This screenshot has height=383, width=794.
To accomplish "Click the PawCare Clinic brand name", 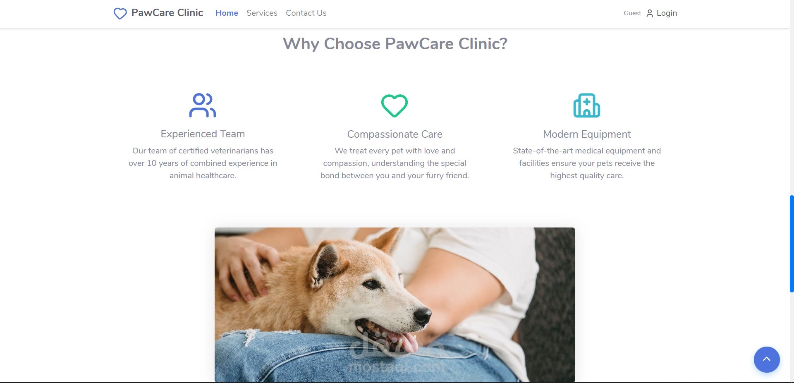I will coord(167,13).
